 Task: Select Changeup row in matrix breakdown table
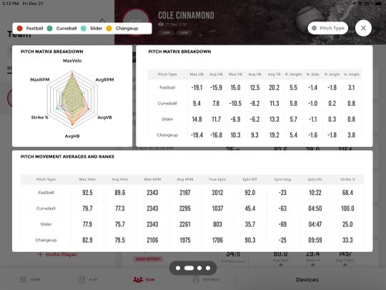tap(254, 135)
